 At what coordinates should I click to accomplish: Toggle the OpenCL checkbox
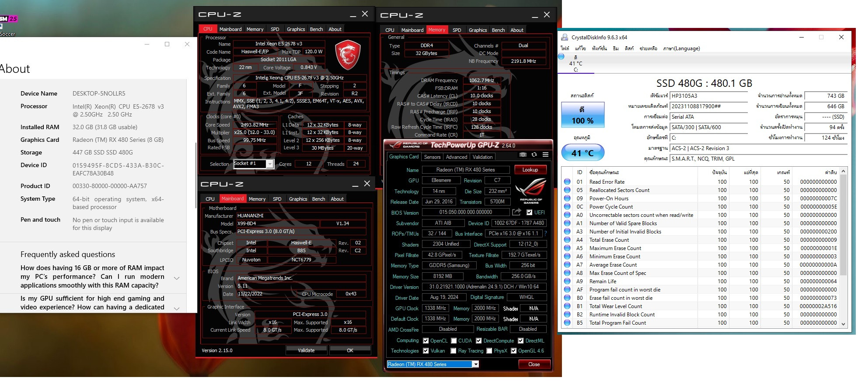pos(426,341)
